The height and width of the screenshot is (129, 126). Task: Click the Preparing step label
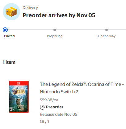[55, 36]
